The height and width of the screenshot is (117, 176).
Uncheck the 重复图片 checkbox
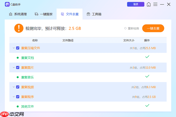[x=18, y=67]
